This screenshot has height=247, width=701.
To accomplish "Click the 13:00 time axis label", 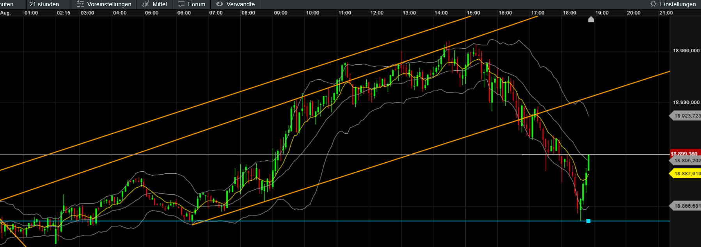I will pyautogui.click(x=409, y=13).
